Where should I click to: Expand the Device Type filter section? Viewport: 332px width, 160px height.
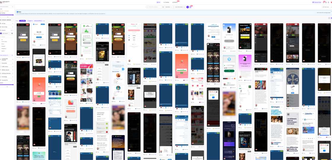click(x=7, y=27)
